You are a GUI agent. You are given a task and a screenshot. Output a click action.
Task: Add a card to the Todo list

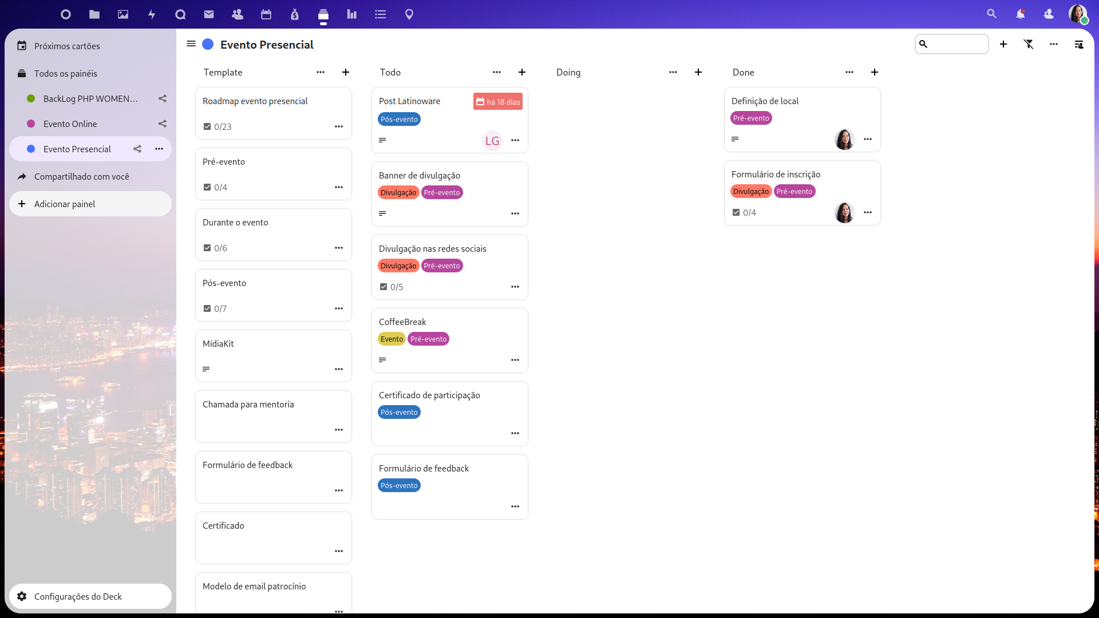(x=522, y=72)
